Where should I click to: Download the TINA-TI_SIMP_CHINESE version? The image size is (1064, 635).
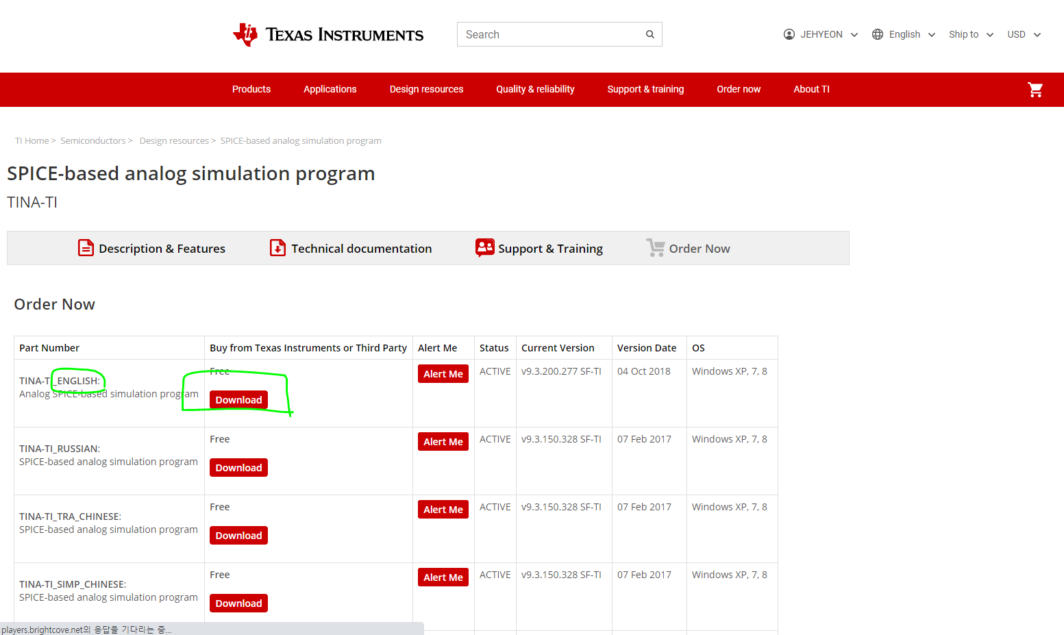238,603
